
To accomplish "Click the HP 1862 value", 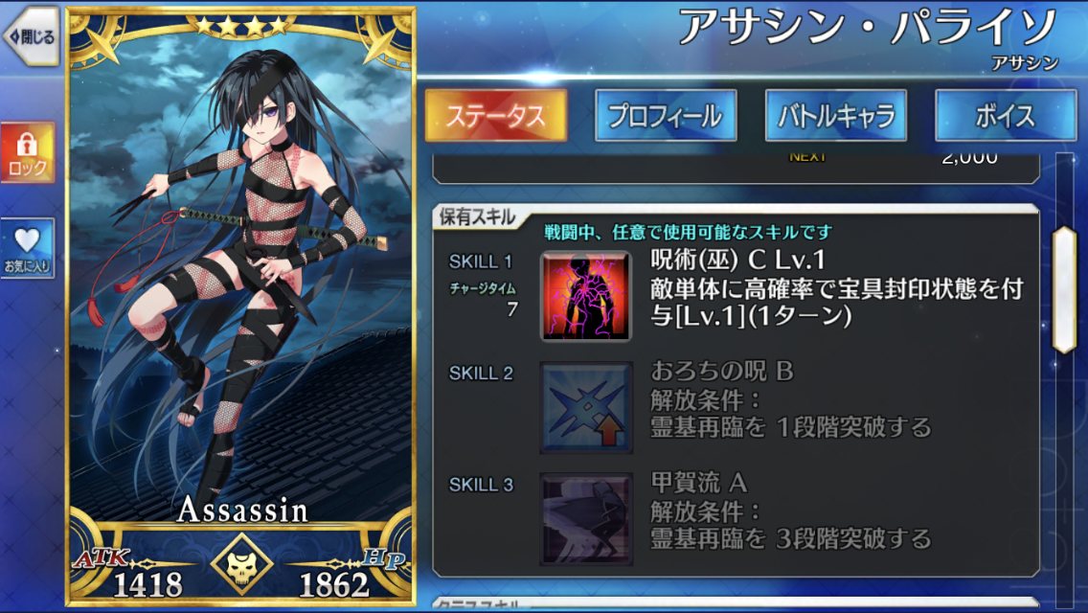I will pos(334,584).
